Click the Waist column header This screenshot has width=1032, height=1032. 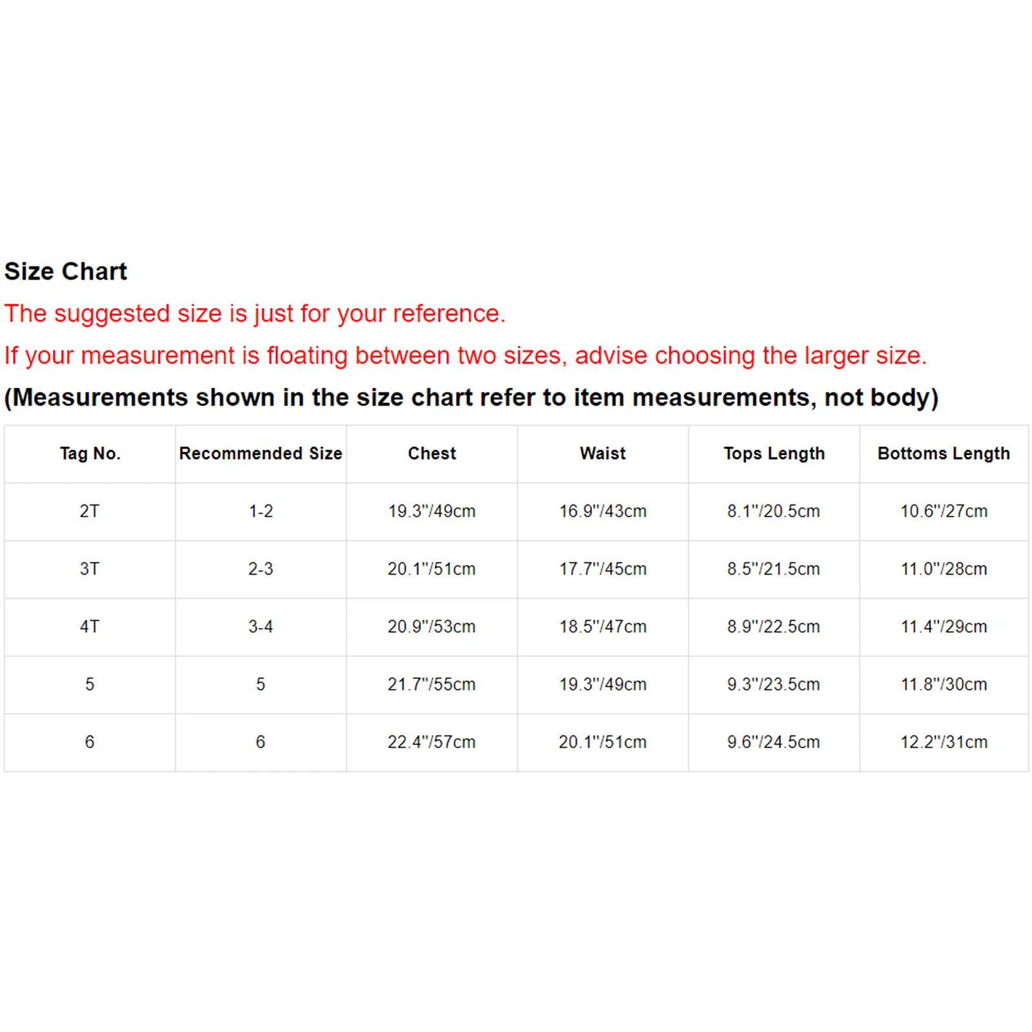click(602, 453)
